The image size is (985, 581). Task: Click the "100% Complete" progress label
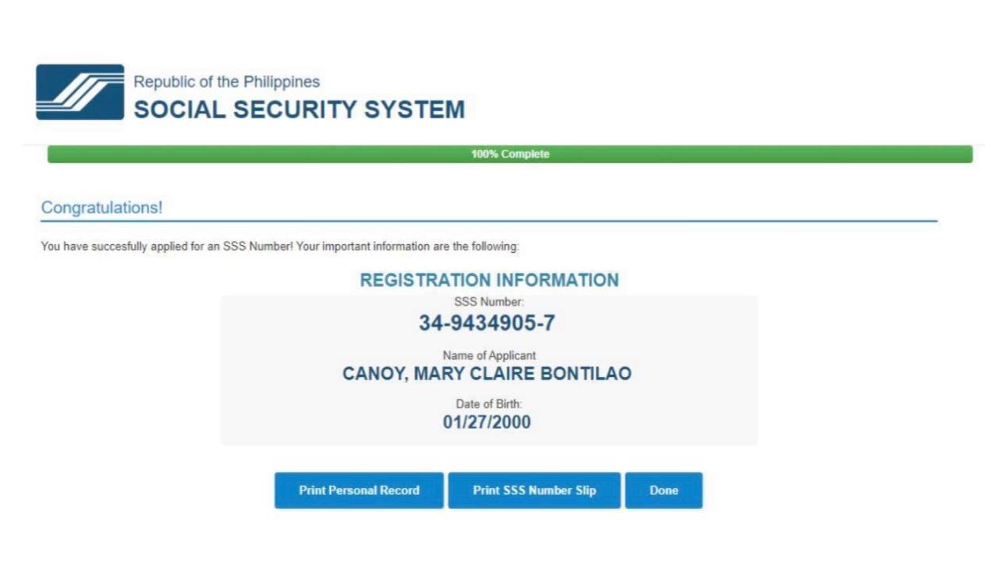point(510,154)
